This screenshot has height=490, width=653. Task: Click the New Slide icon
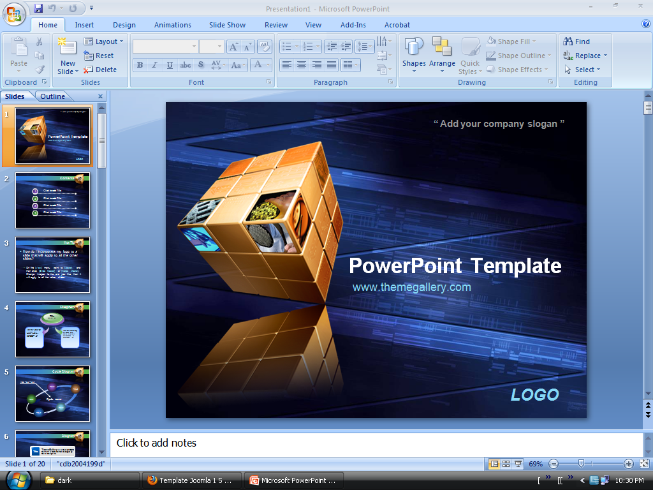point(67,47)
